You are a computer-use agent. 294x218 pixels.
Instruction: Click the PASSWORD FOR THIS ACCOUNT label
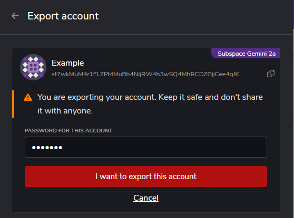pos(68,130)
